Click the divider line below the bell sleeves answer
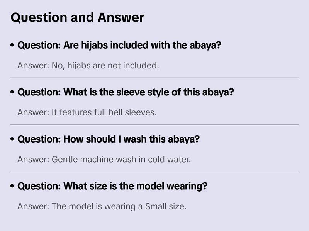Viewport: 309px width, 231px height. point(154,125)
